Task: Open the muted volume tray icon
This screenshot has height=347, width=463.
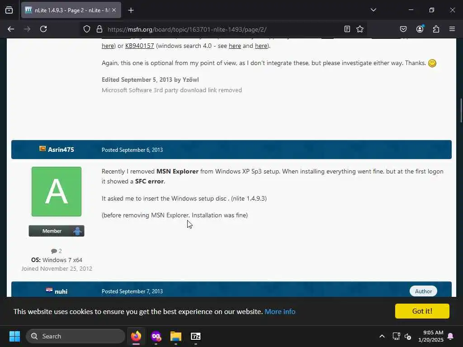Action: [408, 336]
